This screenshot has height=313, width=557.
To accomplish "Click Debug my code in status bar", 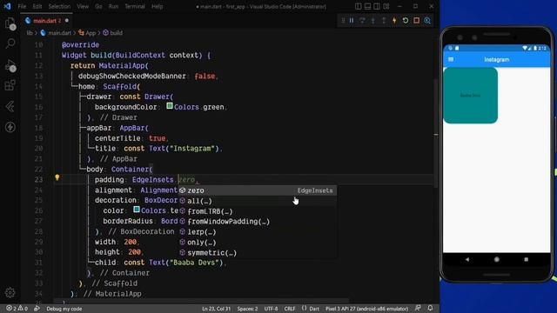I will click(x=64, y=309).
